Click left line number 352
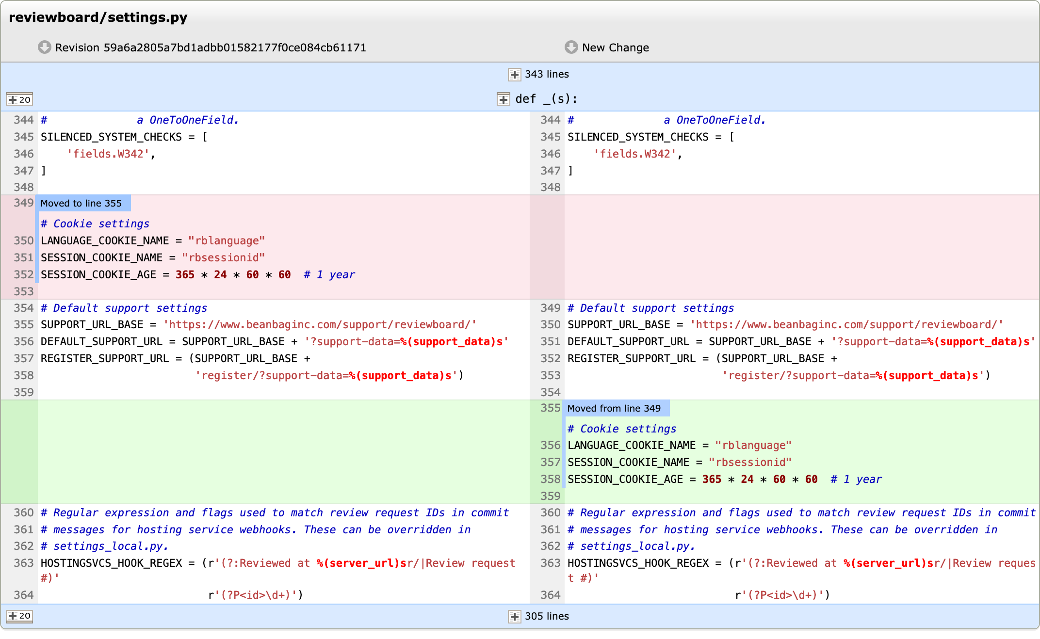Viewport: 1040px width, 639px height. (x=24, y=274)
